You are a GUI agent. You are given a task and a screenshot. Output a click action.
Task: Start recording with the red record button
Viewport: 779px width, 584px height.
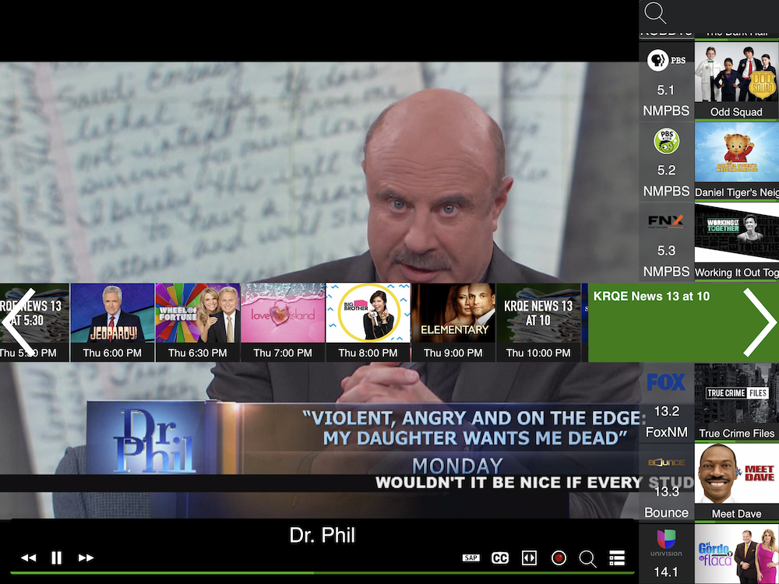[559, 558]
